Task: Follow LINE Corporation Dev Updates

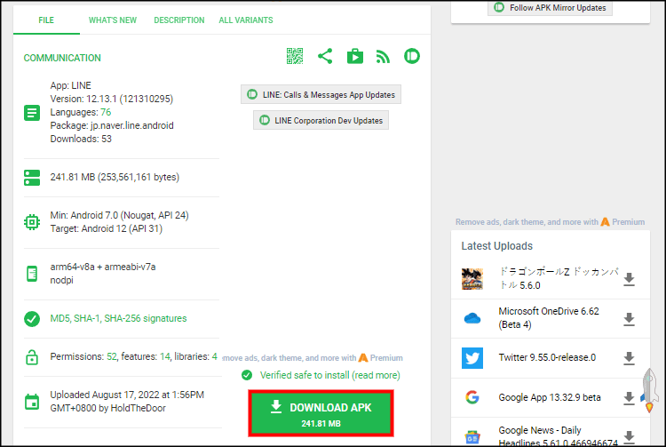Action: tap(321, 120)
